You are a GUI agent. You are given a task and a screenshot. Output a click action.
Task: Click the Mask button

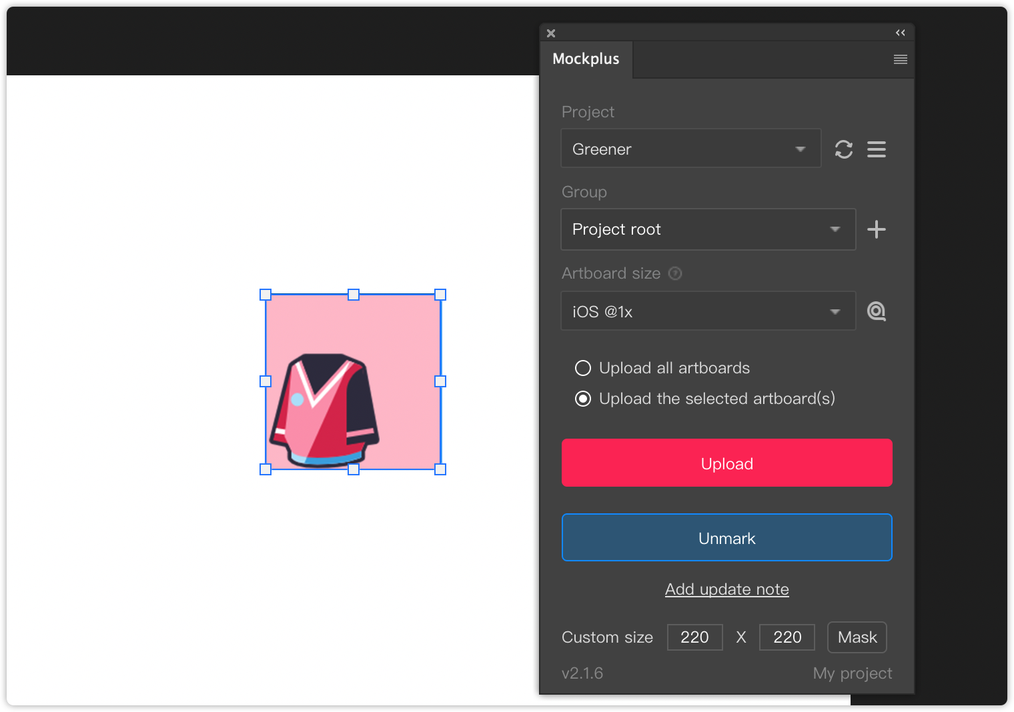857,637
